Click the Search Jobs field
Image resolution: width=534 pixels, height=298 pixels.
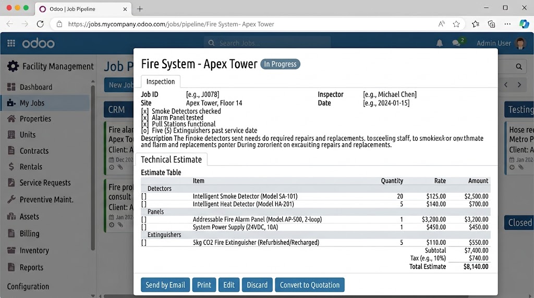pos(268,43)
